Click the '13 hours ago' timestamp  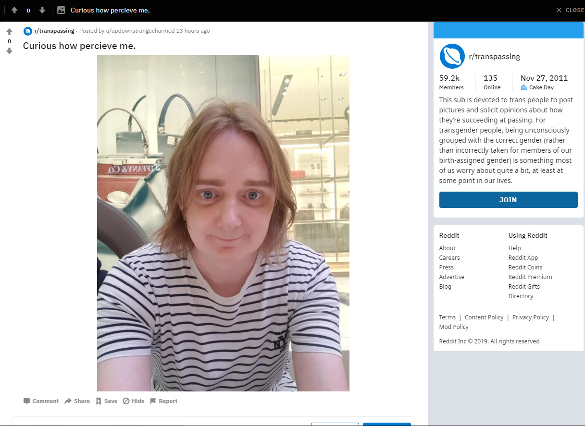[x=193, y=31]
